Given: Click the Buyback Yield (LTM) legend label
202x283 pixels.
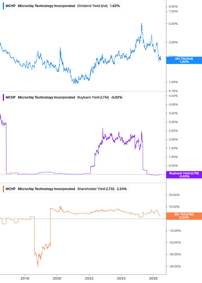Looking at the screenshot, I should tap(93, 97).
